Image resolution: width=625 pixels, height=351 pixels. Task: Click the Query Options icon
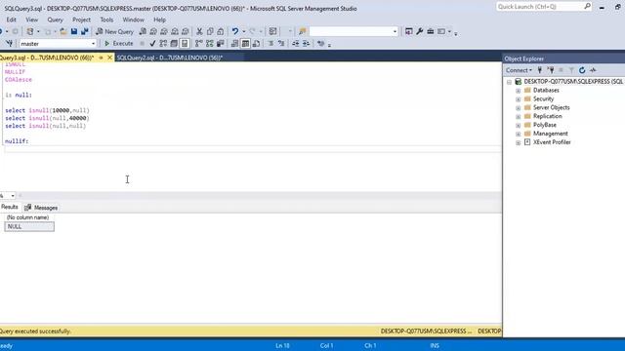(x=174, y=43)
